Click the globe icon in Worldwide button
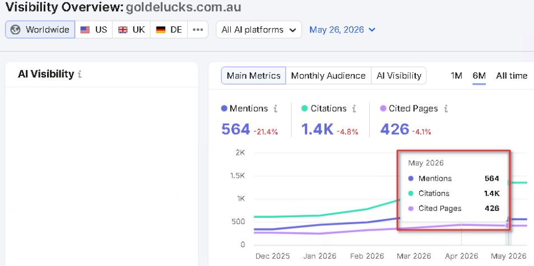534x266 pixels. (15, 30)
